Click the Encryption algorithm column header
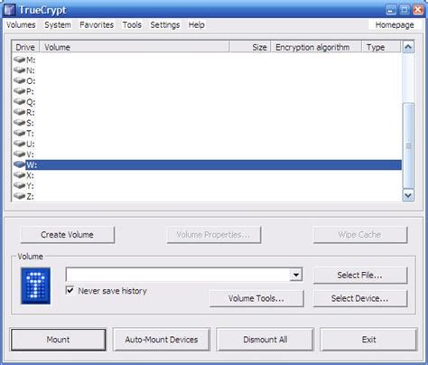 pyautogui.click(x=316, y=47)
